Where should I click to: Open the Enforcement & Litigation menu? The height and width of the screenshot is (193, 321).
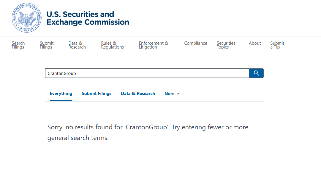click(x=154, y=45)
